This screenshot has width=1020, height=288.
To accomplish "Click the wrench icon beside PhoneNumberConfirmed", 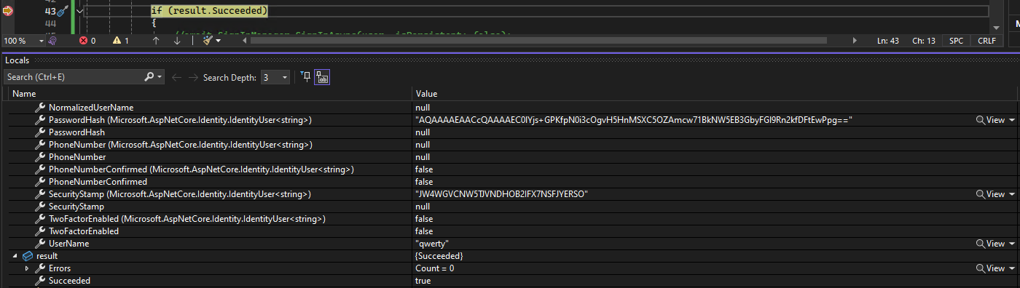I will coord(41,182).
